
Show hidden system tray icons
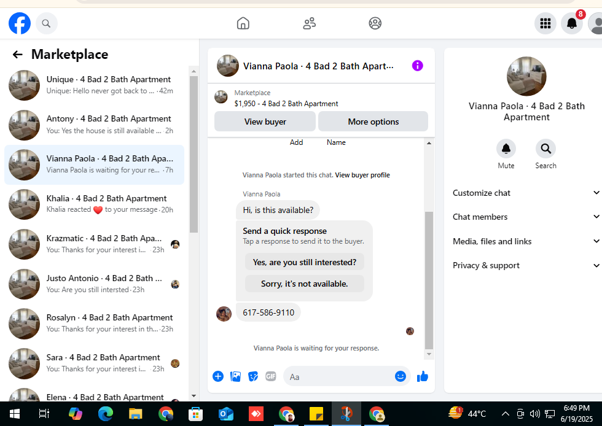(x=505, y=414)
